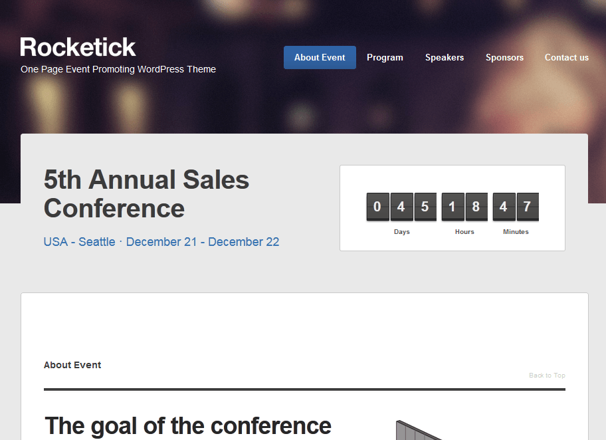The height and width of the screenshot is (440, 606).
Task: Open the About Event menu item
Action: [320, 58]
